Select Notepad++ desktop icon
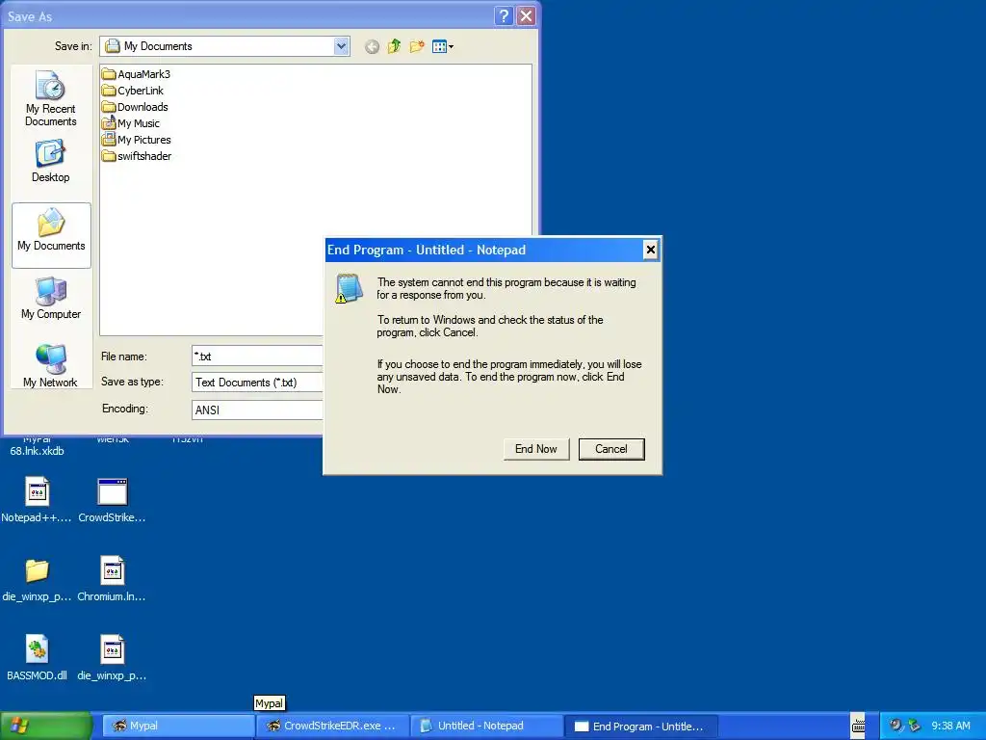Screen dimensions: 986x740 tap(37, 500)
